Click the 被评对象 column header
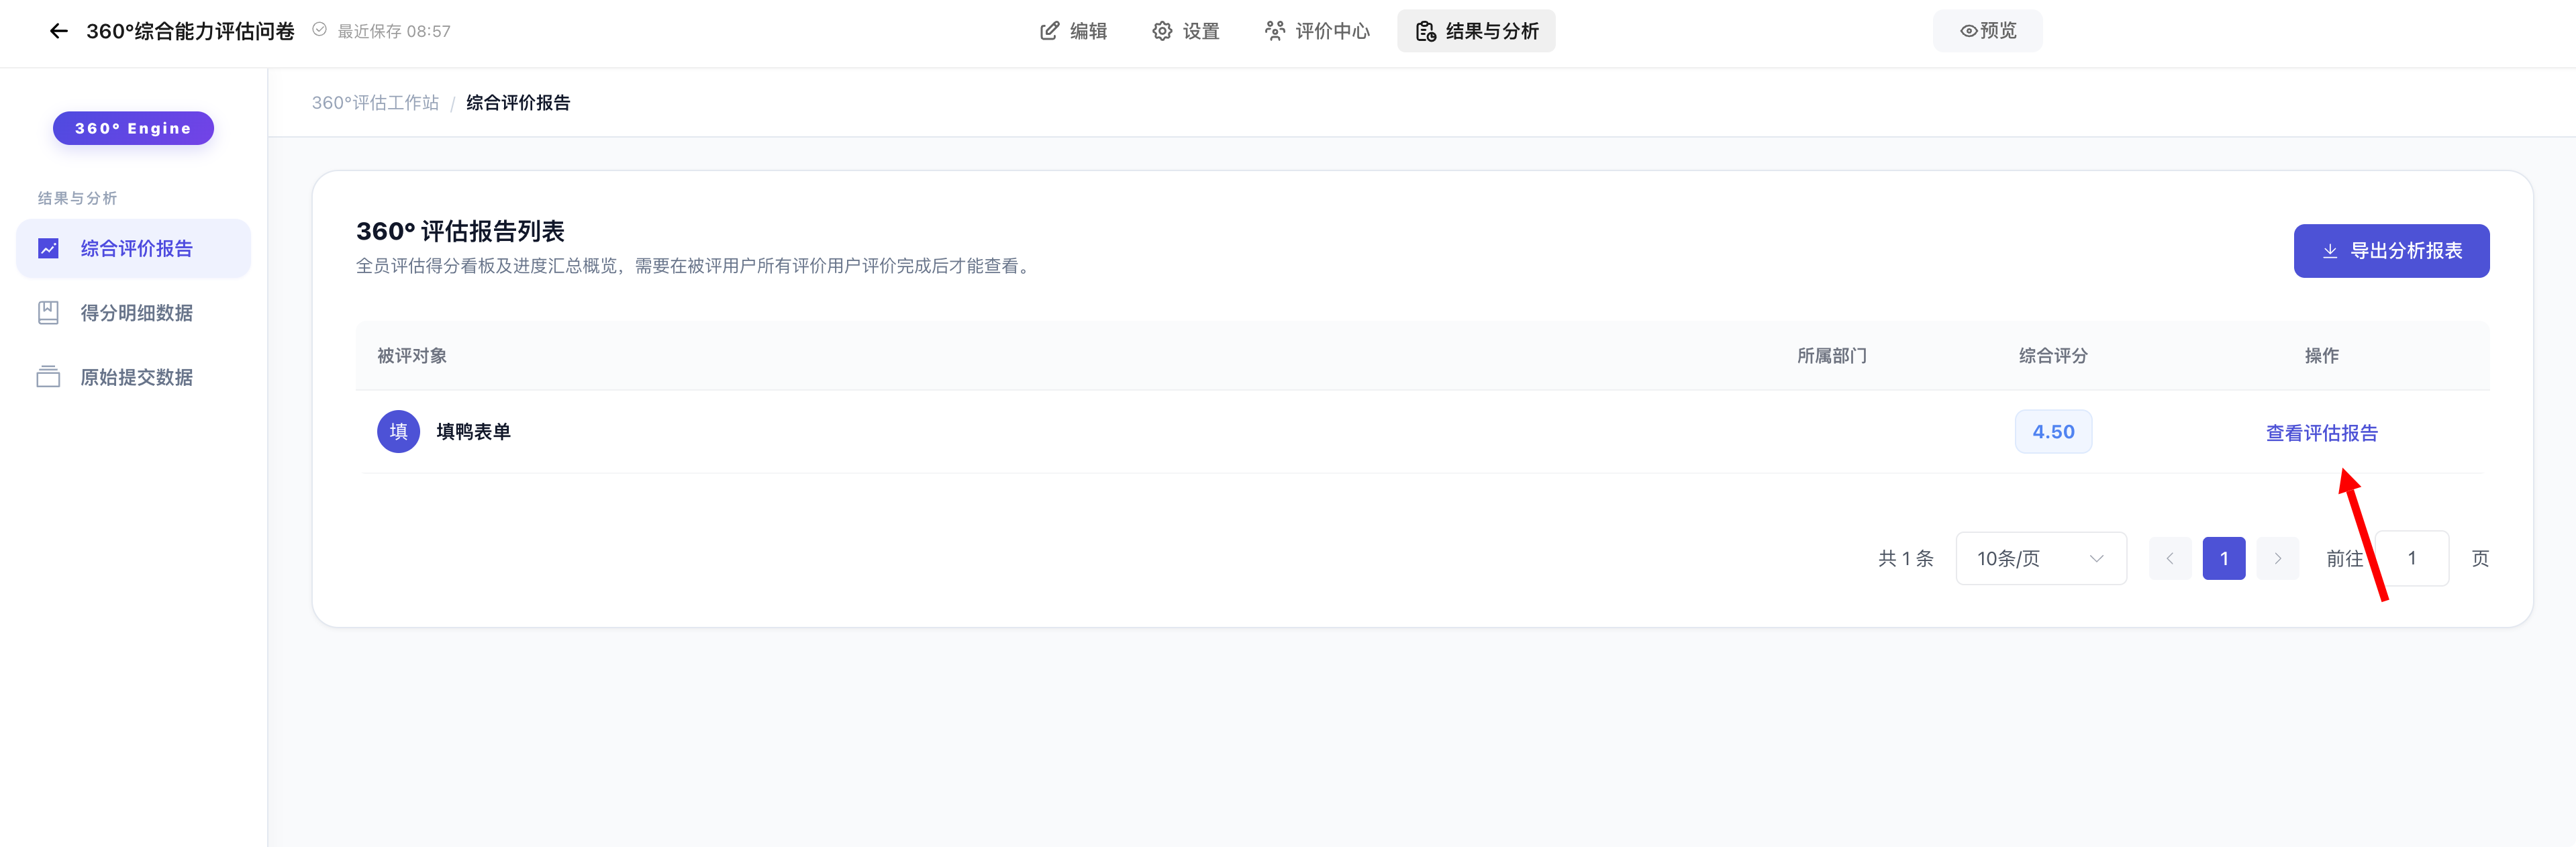The image size is (2576, 847). tap(411, 355)
